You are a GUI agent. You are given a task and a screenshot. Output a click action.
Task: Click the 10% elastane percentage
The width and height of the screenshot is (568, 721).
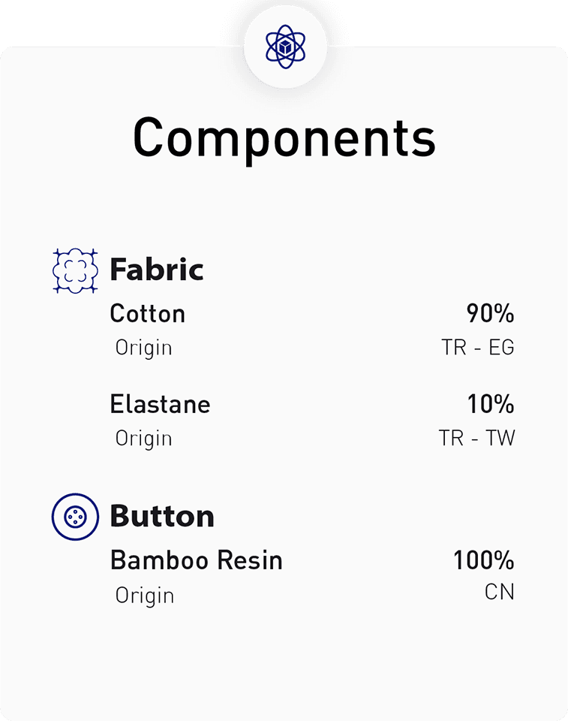tap(491, 404)
